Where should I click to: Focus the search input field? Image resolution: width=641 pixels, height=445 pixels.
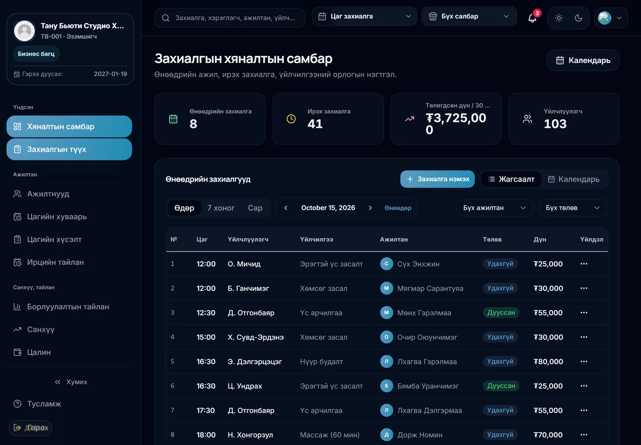pos(230,18)
